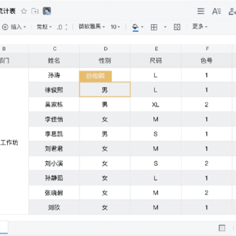Click the orange 徐俊熙 collaborator tag
The image size is (236, 236).
click(96, 76)
